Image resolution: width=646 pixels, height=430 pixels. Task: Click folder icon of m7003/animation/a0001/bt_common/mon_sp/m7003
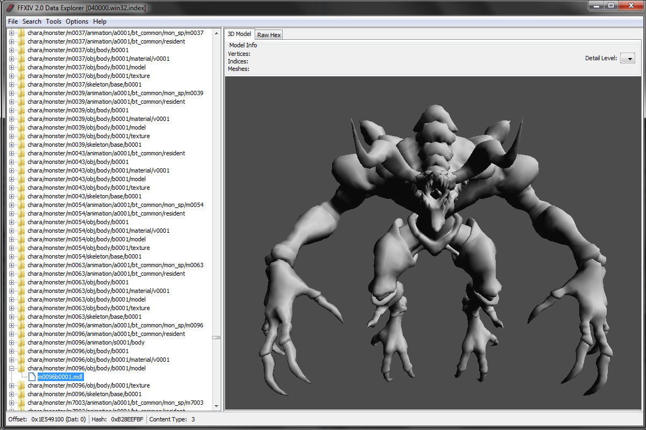(x=22, y=403)
